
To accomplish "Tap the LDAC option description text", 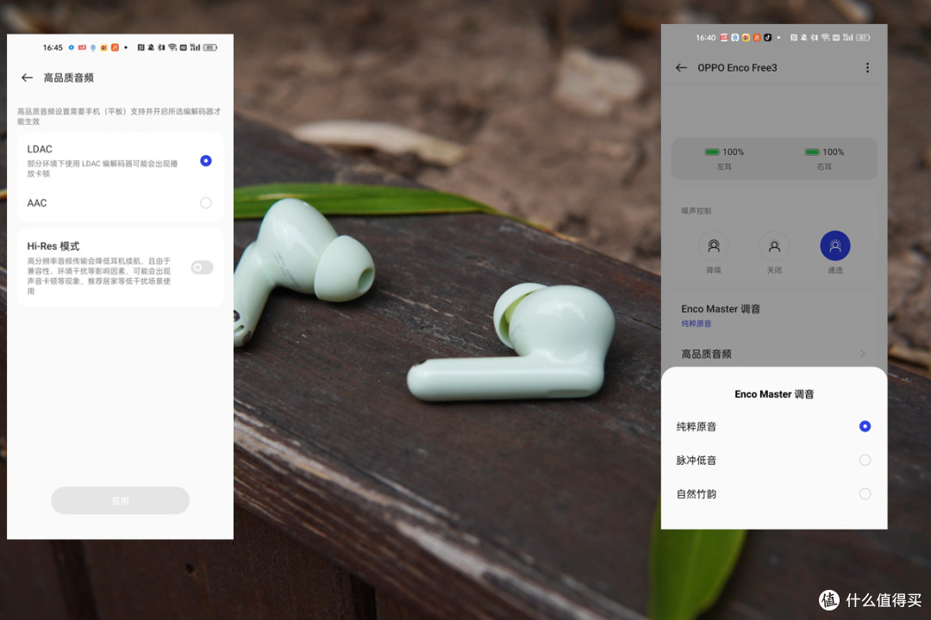I will pos(102,169).
